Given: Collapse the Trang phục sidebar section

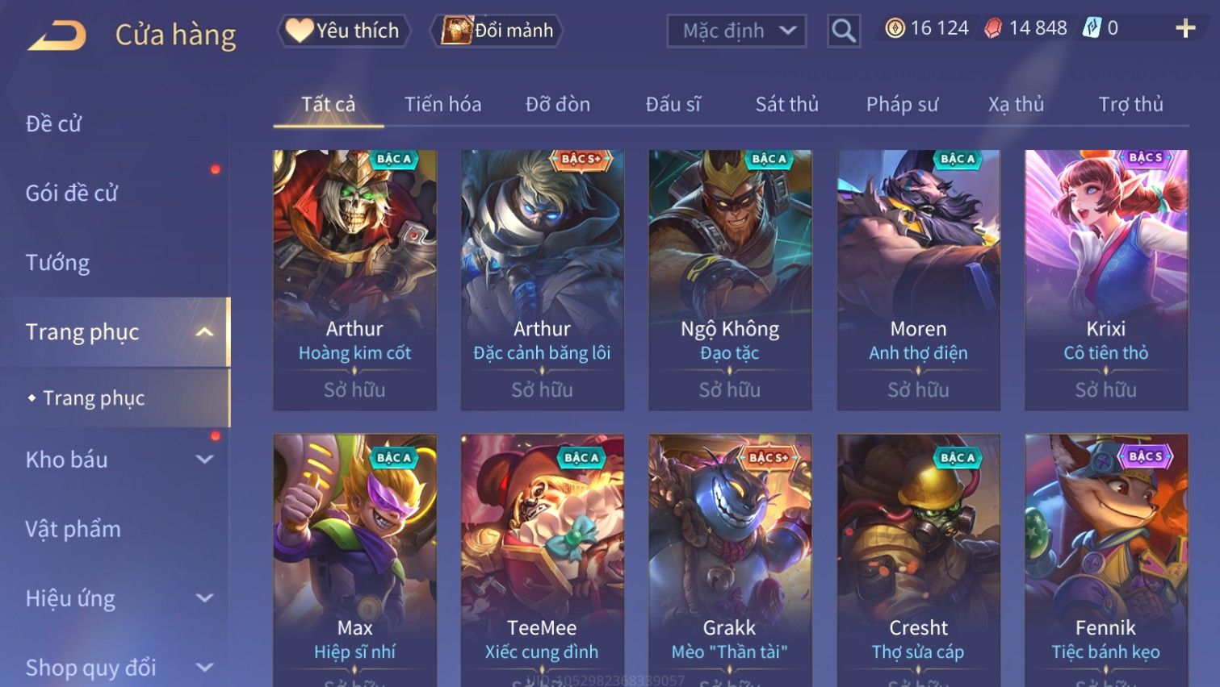Looking at the screenshot, I should [x=205, y=332].
